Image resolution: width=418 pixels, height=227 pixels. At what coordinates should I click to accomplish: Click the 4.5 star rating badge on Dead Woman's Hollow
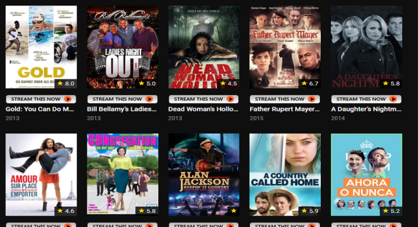(229, 83)
